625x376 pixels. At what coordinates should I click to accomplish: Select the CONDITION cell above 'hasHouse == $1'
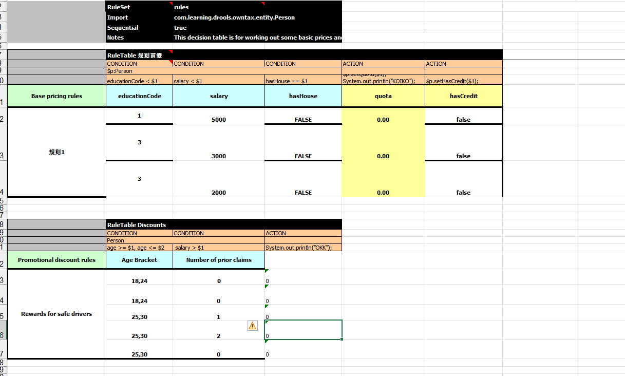[x=303, y=64]
